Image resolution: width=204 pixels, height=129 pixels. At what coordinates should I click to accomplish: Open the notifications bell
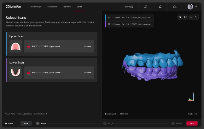coord(160,6)
